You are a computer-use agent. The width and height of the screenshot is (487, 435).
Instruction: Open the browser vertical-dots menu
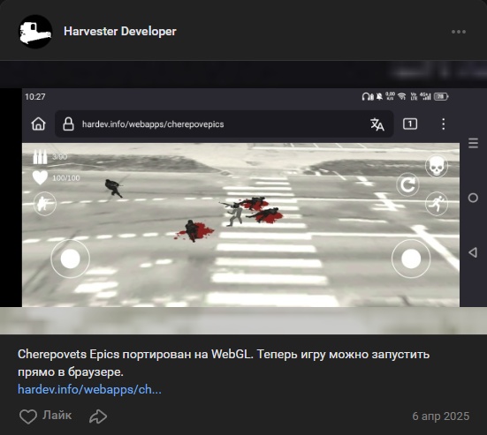443,124
